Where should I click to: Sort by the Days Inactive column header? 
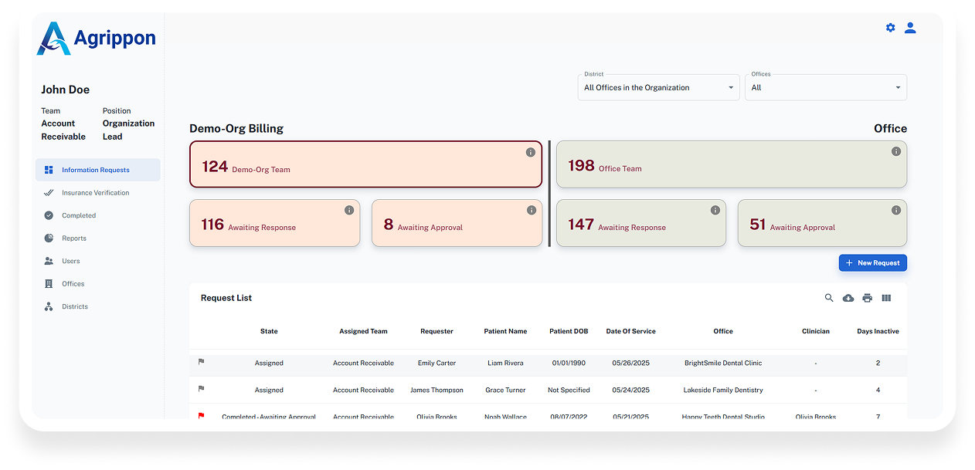878,331
